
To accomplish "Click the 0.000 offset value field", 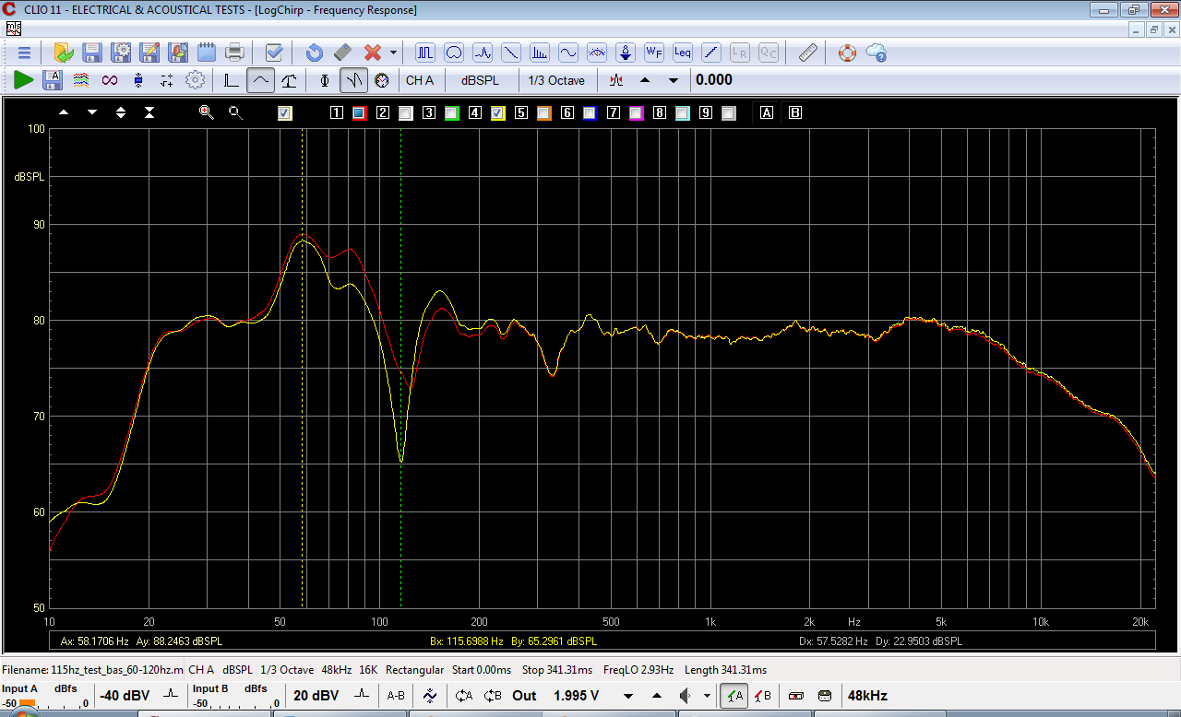I will click(715, 80).
